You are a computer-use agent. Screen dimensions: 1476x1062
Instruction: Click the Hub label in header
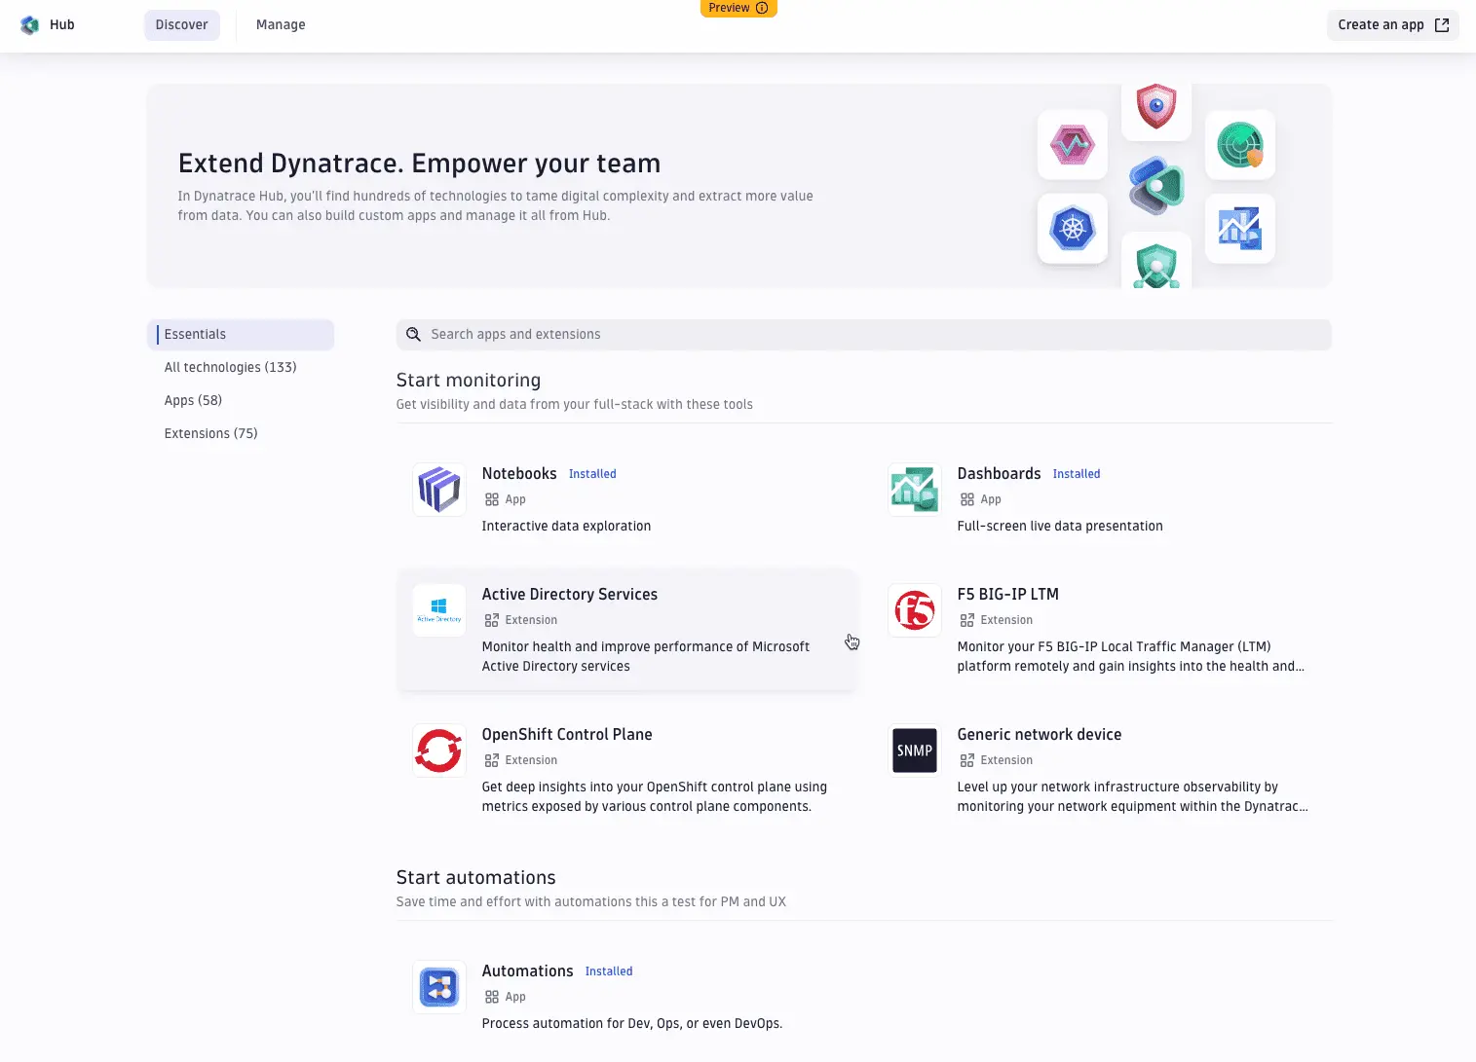62,25
